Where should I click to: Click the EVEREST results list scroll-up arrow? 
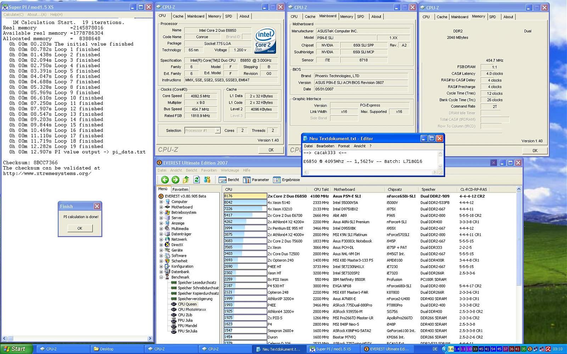coord(519,189)
